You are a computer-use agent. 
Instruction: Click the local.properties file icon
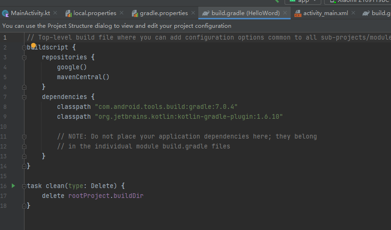(68, 13)
